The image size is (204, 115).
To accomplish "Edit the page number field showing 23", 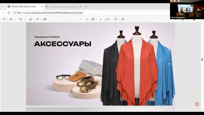I will (x=101, y=19).
